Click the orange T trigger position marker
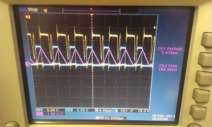 point(45,10)
